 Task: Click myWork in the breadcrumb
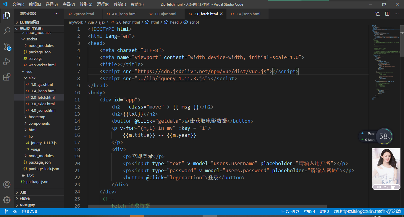click(76, 22)
